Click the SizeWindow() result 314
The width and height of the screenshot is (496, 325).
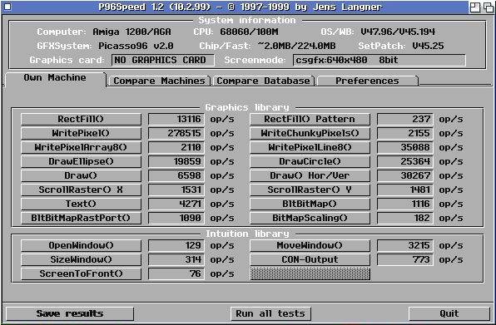(x=176, y=259)
